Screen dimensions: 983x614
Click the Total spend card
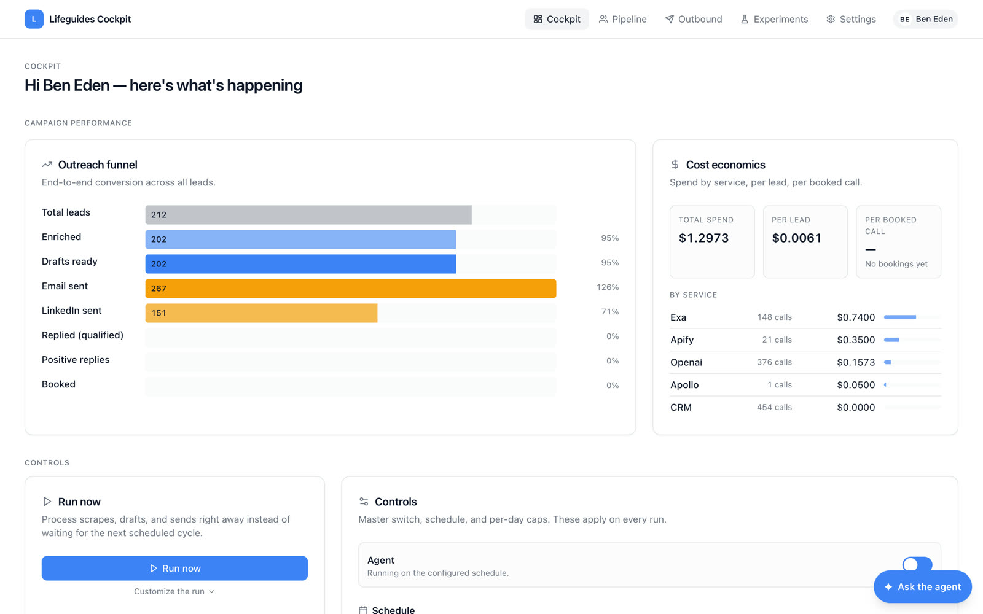pyautogui.click(x=712, y=241)
